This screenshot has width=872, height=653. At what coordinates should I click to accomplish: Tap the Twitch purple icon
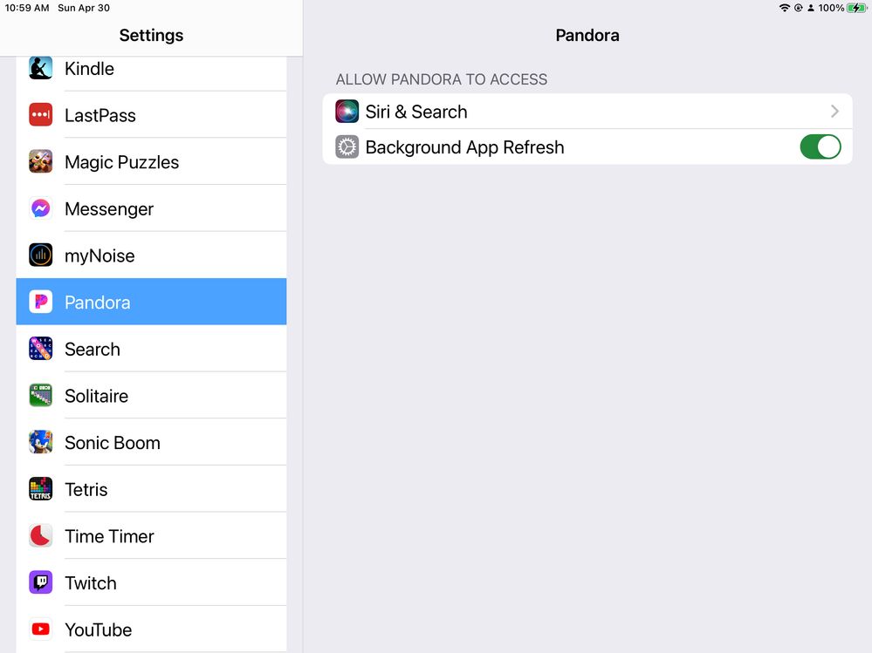40,583
